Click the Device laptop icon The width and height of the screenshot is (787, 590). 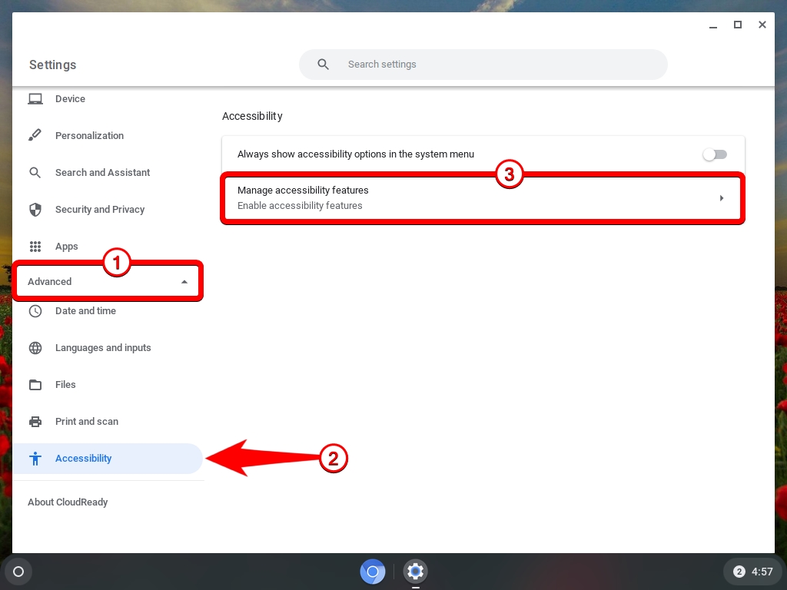(x=35, y=99)
